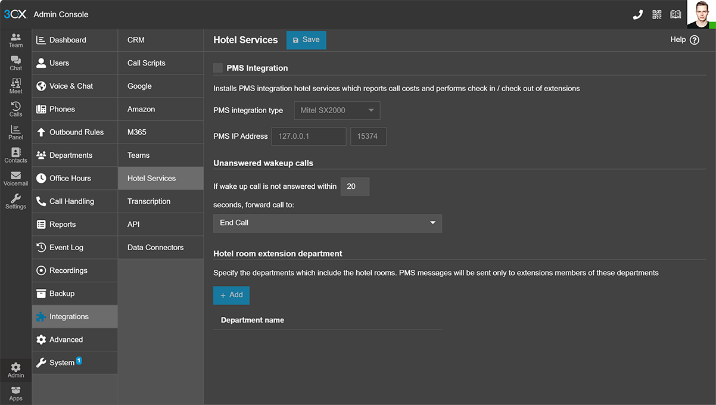Expand the PMS integration type dropdown
The width and height of the screenshot is (716, 405).
337,110
